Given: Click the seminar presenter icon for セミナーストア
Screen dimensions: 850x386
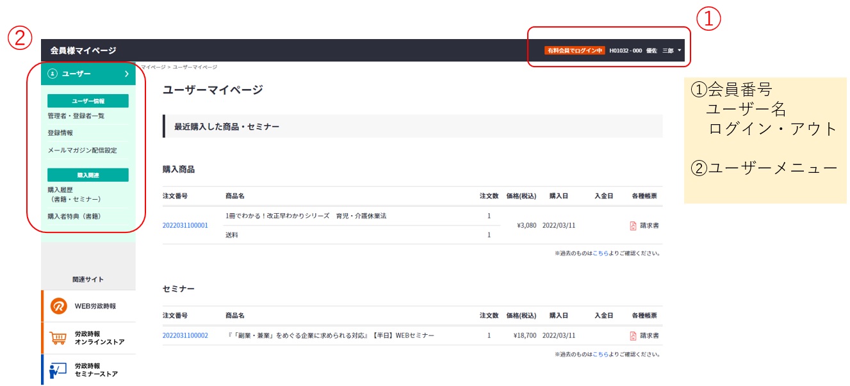Looking at the screenshot, I should point(58,370).
